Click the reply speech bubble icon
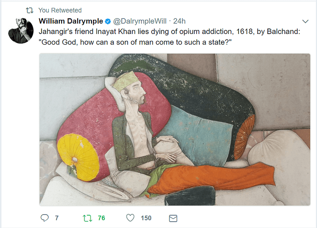The width and height of the screenshot is (317, 228). pos(45,218)
